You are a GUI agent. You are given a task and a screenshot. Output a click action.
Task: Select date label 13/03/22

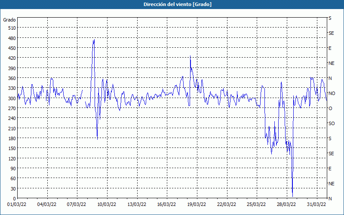[x=137, y=205]
